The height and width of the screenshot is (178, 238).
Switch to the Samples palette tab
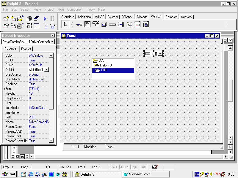click(x=171, y=17)
